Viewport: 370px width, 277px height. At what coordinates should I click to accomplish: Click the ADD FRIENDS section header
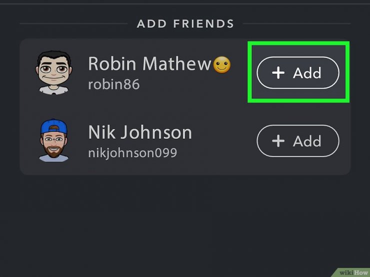[185, 23]
